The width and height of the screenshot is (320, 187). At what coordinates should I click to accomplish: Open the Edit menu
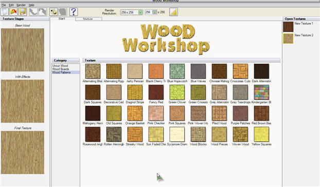[x=11, y=5]
